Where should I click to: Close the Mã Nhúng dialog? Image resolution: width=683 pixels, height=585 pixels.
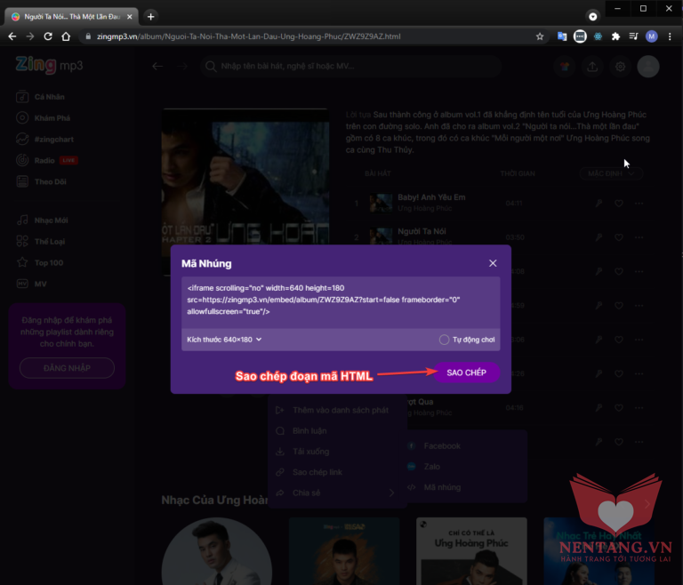[x=493, y=263]
